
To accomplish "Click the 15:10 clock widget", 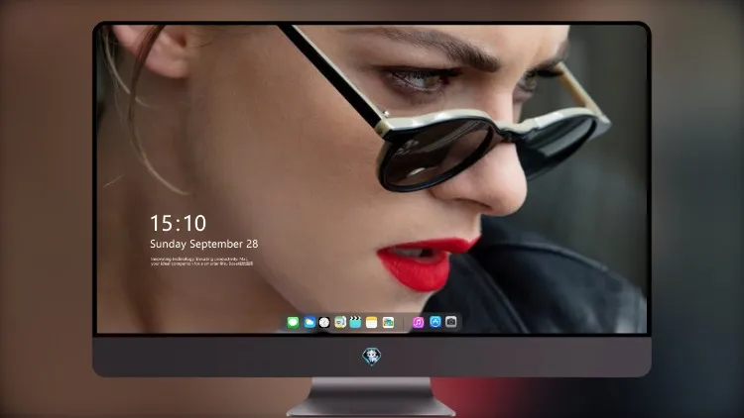I will click(x=178, y=223).
